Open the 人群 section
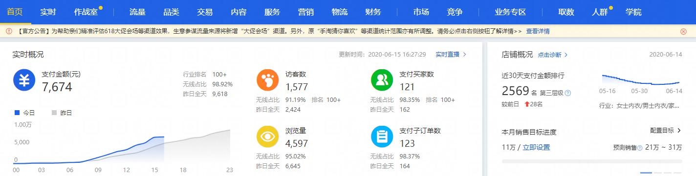This screenshot has height=176, width=696. pyautogui.click(x=600, y=12)
